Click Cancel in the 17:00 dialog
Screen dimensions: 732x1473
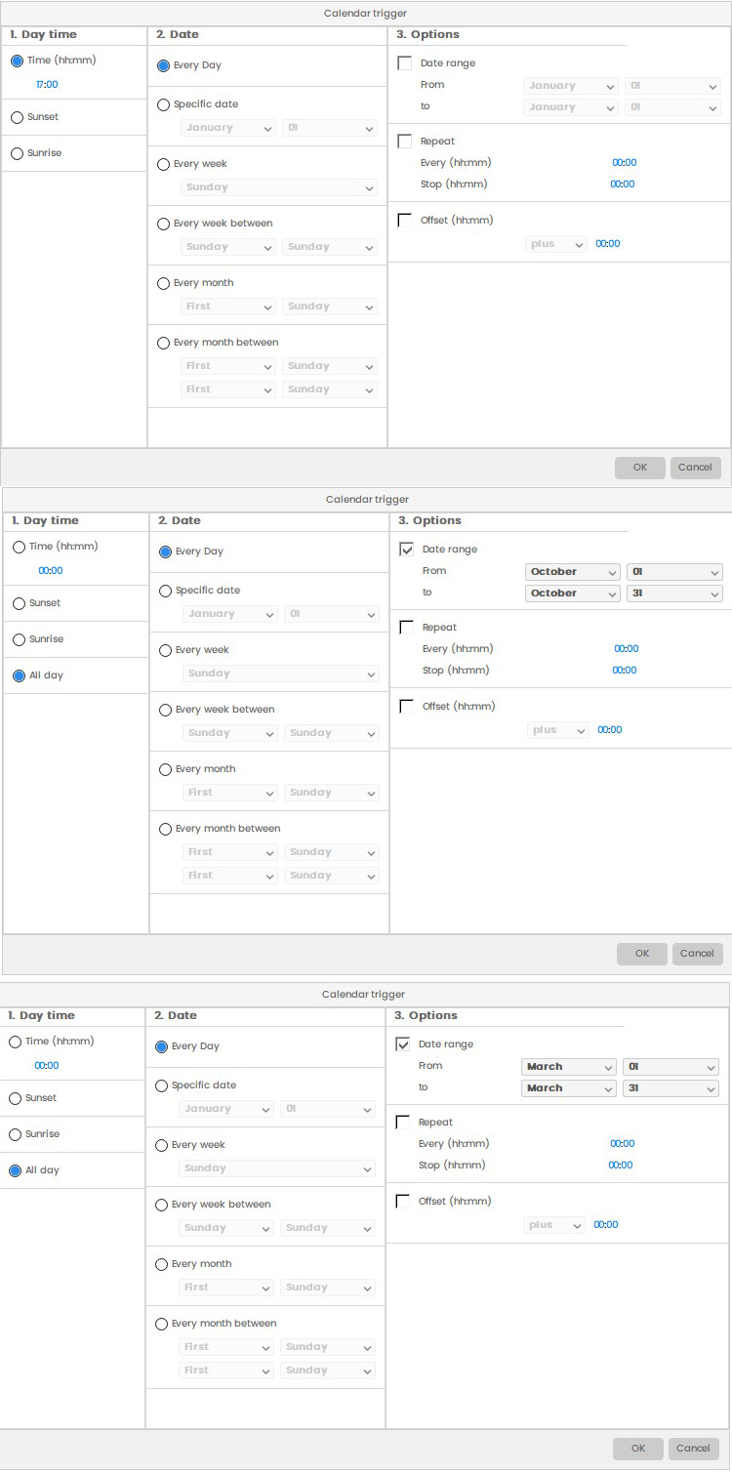coord(695,468)
